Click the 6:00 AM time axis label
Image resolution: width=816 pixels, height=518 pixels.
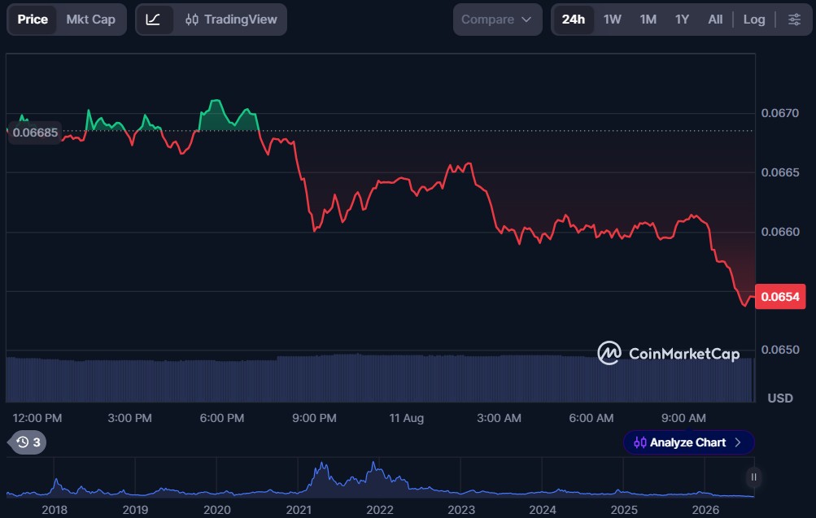pyautogui.click(x=591, y=418)
